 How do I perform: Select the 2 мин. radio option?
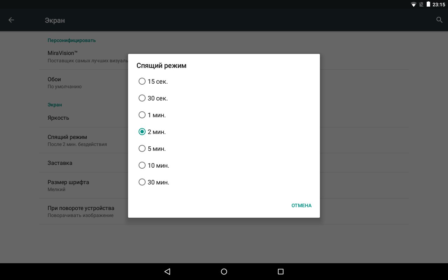pyautogui.click(x=142, y=132)
